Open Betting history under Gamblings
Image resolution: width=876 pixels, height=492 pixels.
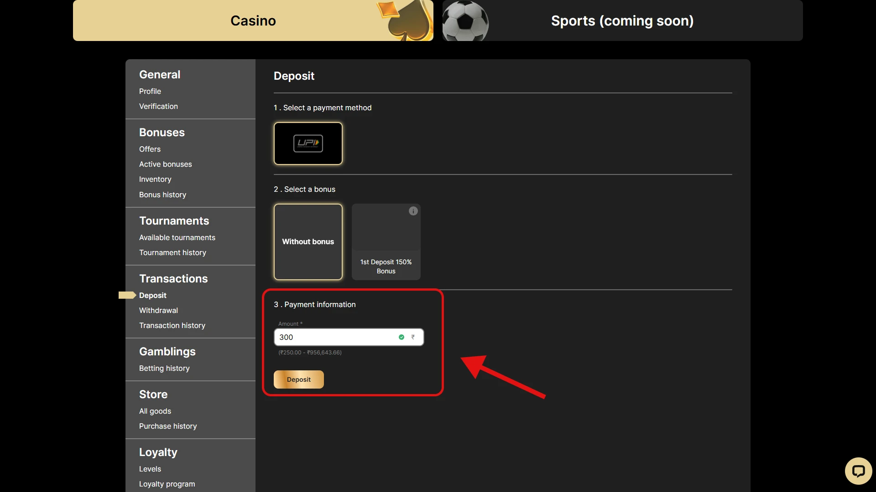164,368
